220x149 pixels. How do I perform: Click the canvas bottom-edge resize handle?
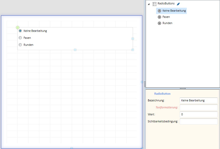pos(71,148)
